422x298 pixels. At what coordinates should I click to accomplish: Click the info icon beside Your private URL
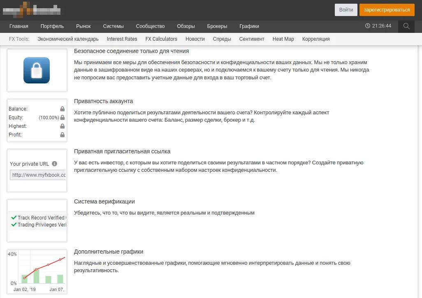click(54, 164)
